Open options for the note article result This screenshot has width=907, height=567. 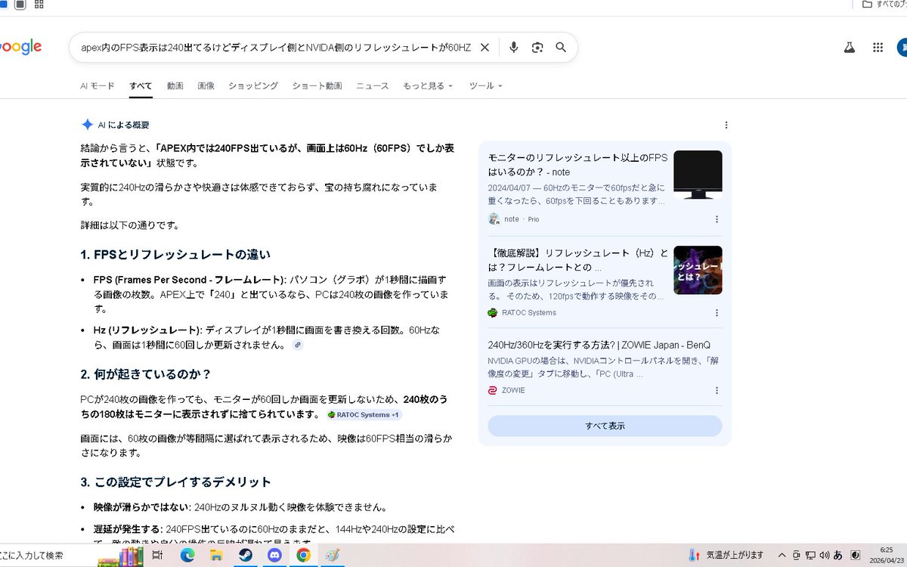717,219
